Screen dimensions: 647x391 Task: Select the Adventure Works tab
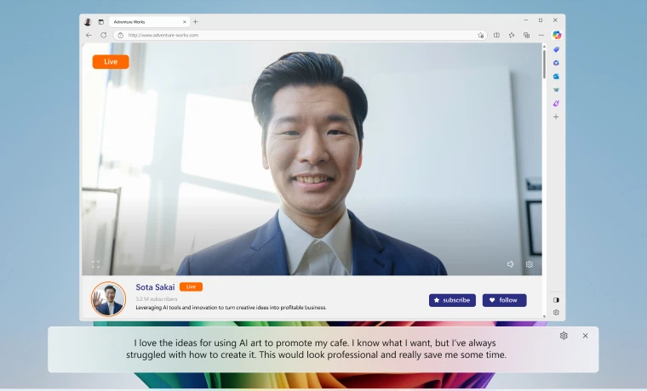(x=145, y=21)
